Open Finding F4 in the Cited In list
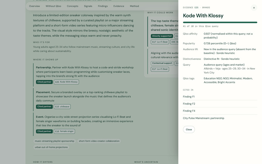 [x=220, y=111]
